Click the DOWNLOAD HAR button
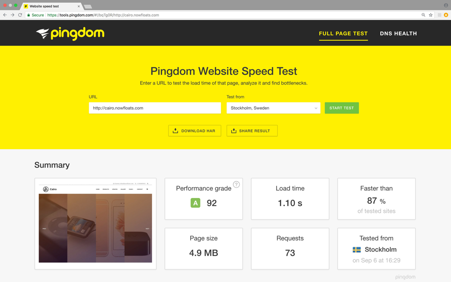This screenshot has width=451, height=282. point(194,131)
